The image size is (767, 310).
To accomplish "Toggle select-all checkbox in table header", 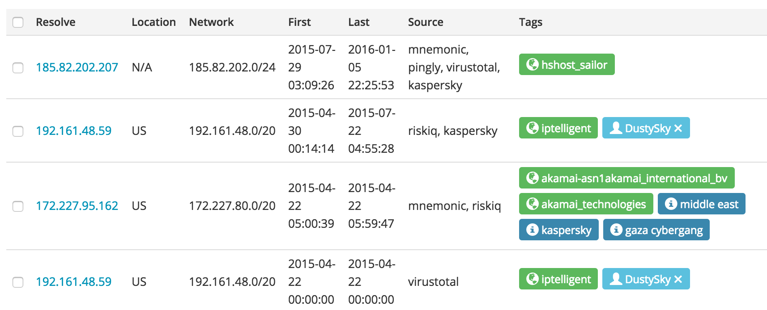I will tap(18, 22).
